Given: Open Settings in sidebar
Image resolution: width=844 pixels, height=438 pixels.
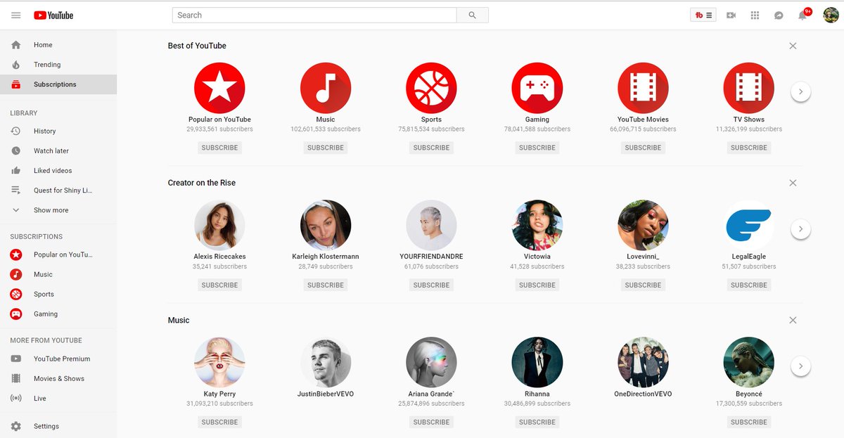Looking at the screenshot, I should pyautogui.click(x=58, y=426).
